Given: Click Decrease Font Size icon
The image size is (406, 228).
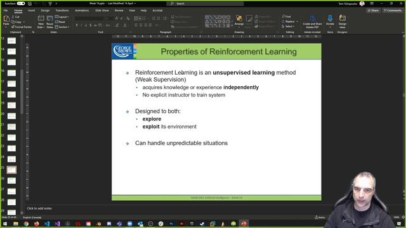Looking at the screenshot, I should click(121, 18).
